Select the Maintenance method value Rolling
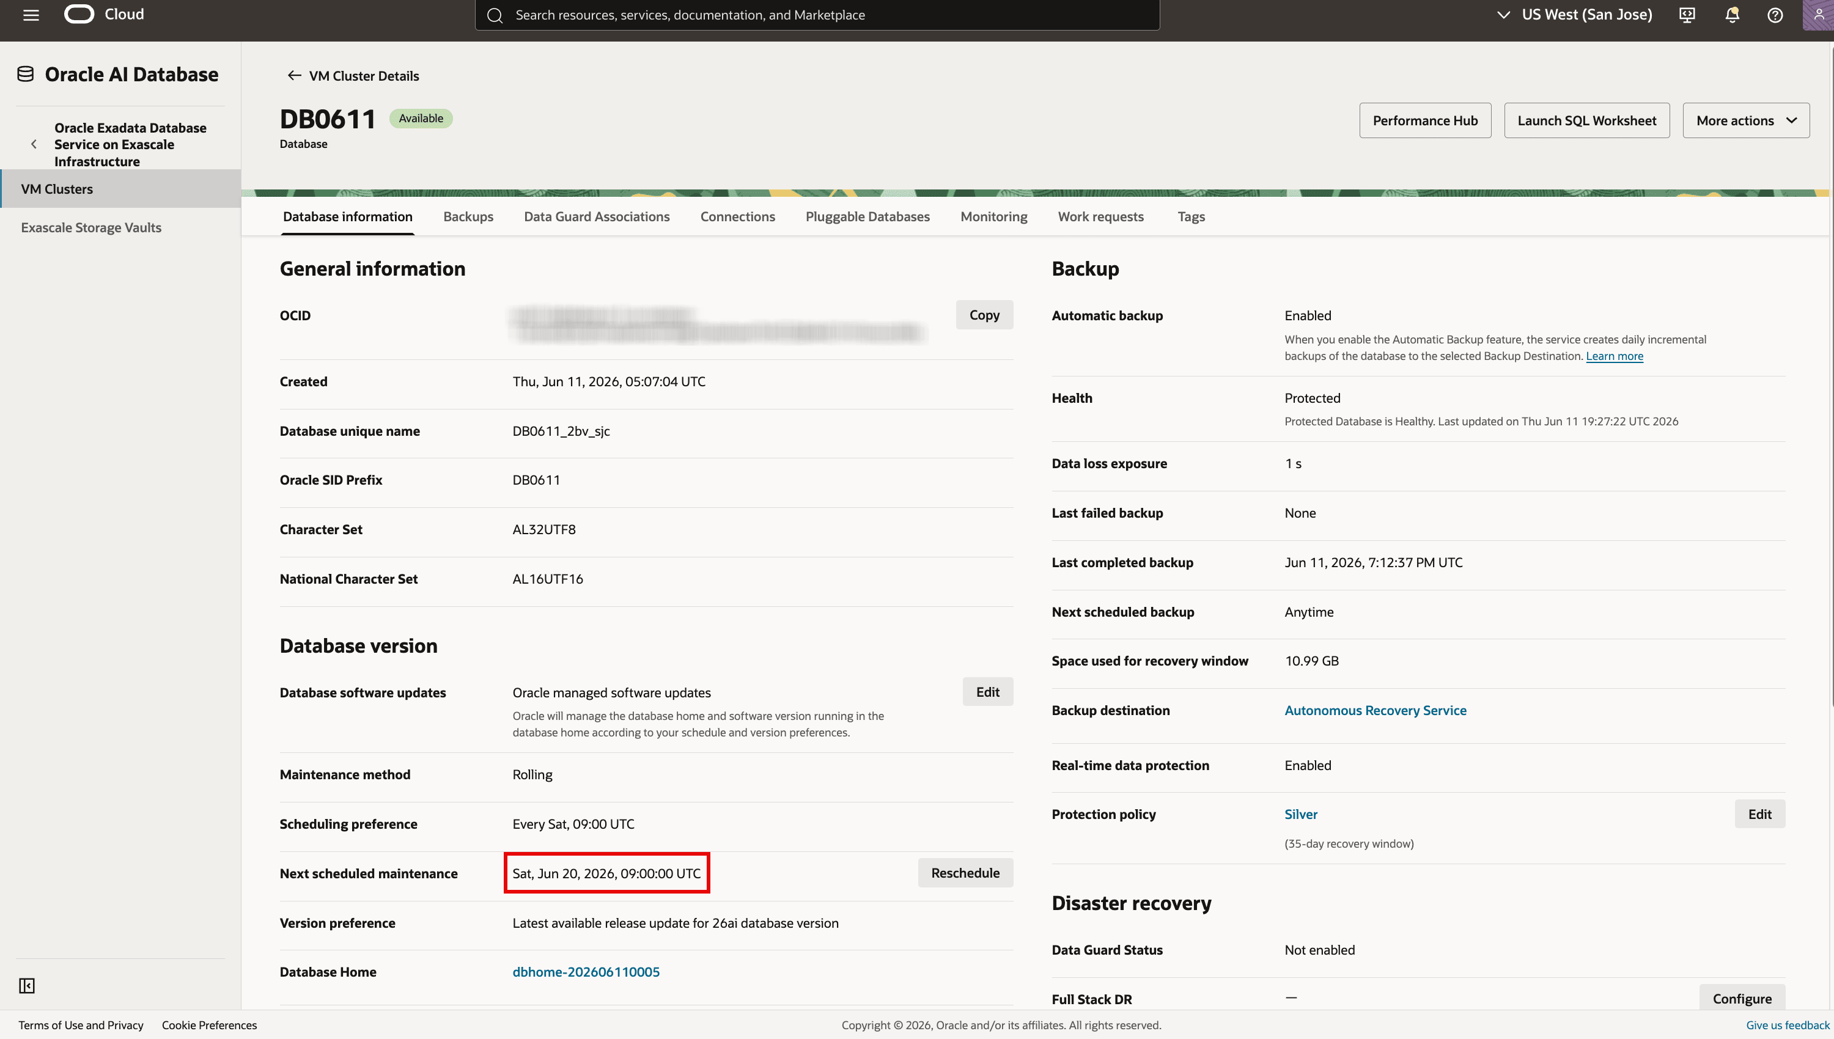This screenshot has height=1039, width=1834. click(x=532, y=774)
